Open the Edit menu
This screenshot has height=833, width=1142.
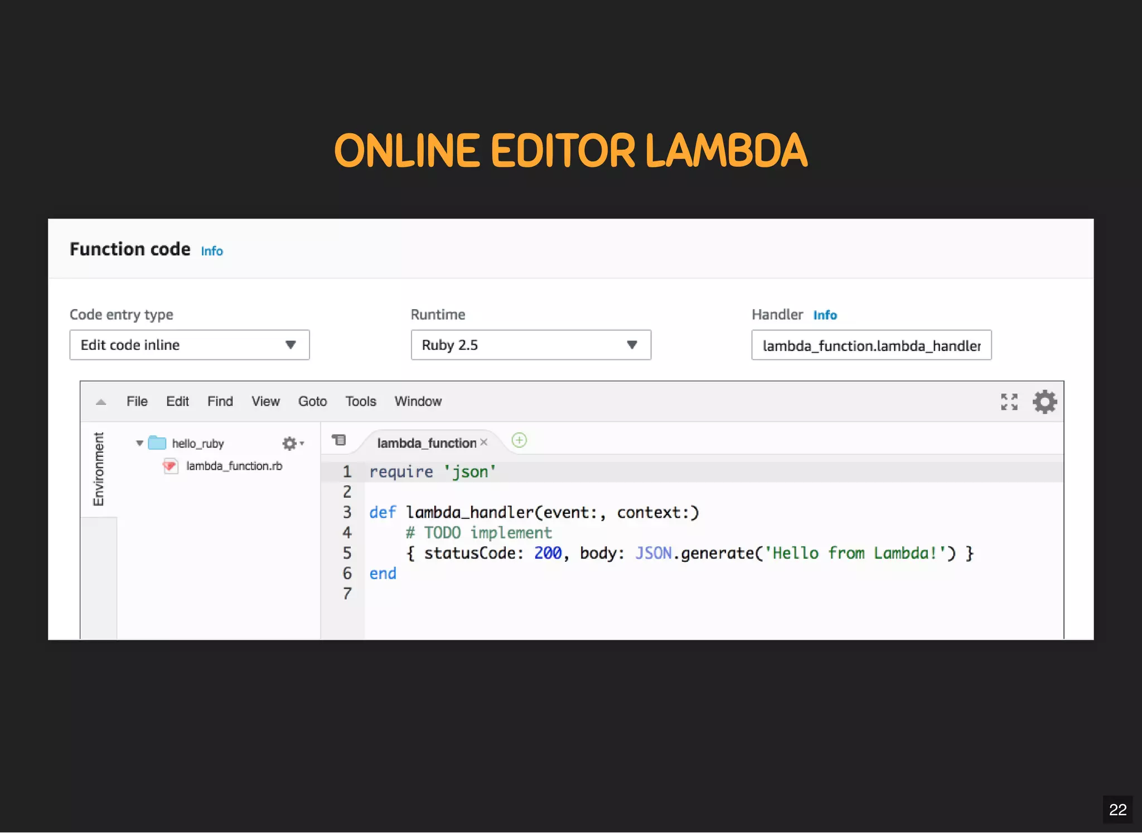[177, 402]
